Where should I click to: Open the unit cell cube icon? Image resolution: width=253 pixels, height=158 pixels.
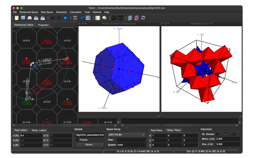120,18
